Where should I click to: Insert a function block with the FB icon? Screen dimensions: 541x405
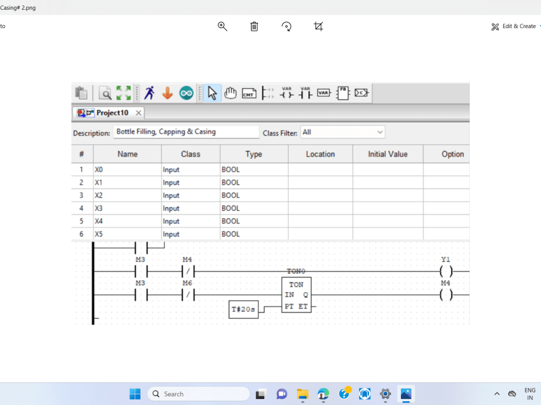coord(342,92)
